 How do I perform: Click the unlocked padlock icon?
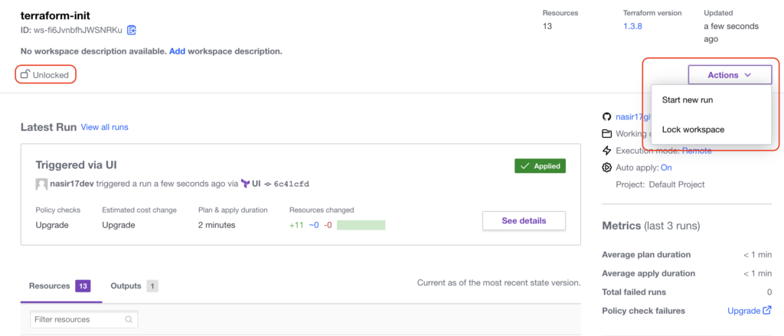point(25,75)
